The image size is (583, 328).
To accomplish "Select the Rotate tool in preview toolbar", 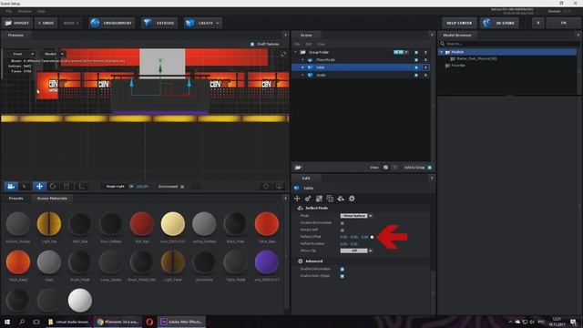I will [x=53, y=186].
